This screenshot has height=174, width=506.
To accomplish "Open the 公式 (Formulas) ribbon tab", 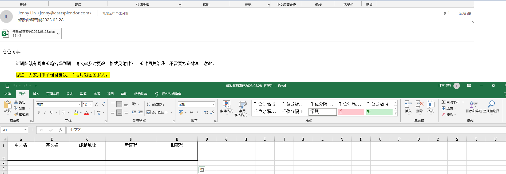I will [x=70, y=94].
